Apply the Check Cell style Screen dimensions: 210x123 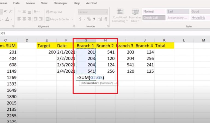tap(154, 18)
